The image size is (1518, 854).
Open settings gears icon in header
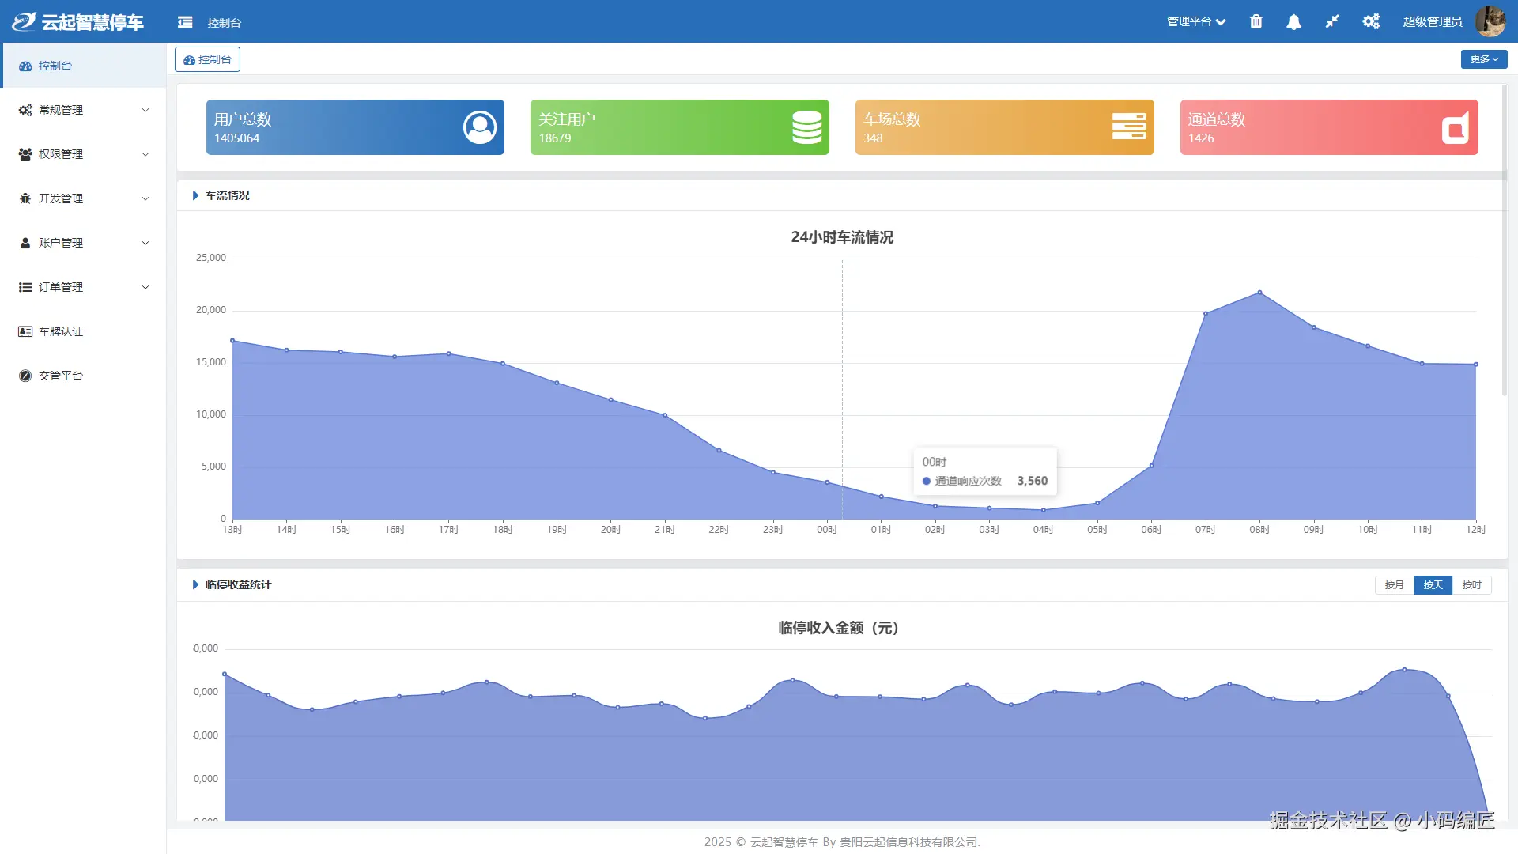(x=1371, y=21)
